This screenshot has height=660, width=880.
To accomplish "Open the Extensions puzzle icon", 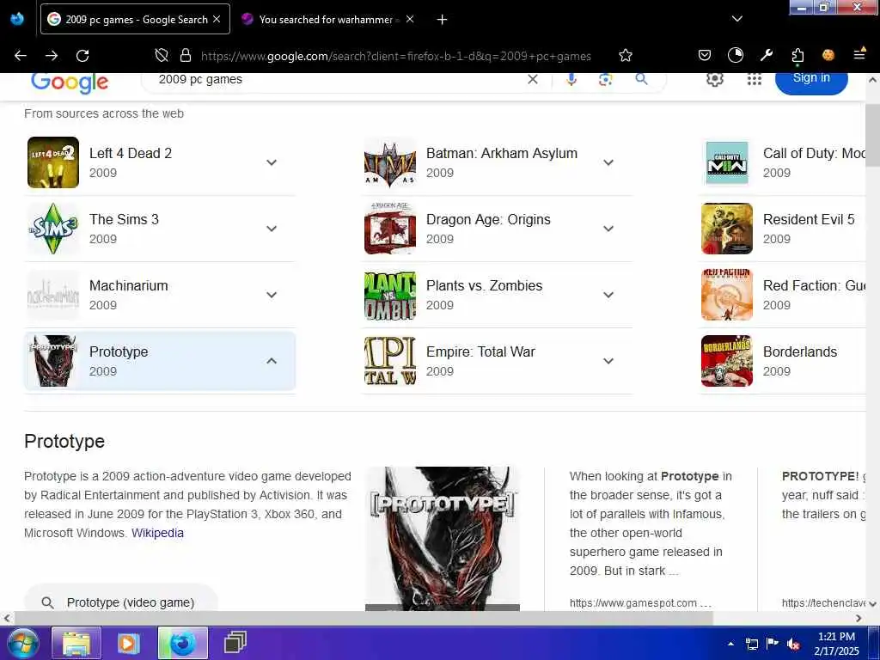I will pyautogui.click(x=797, y=55).
